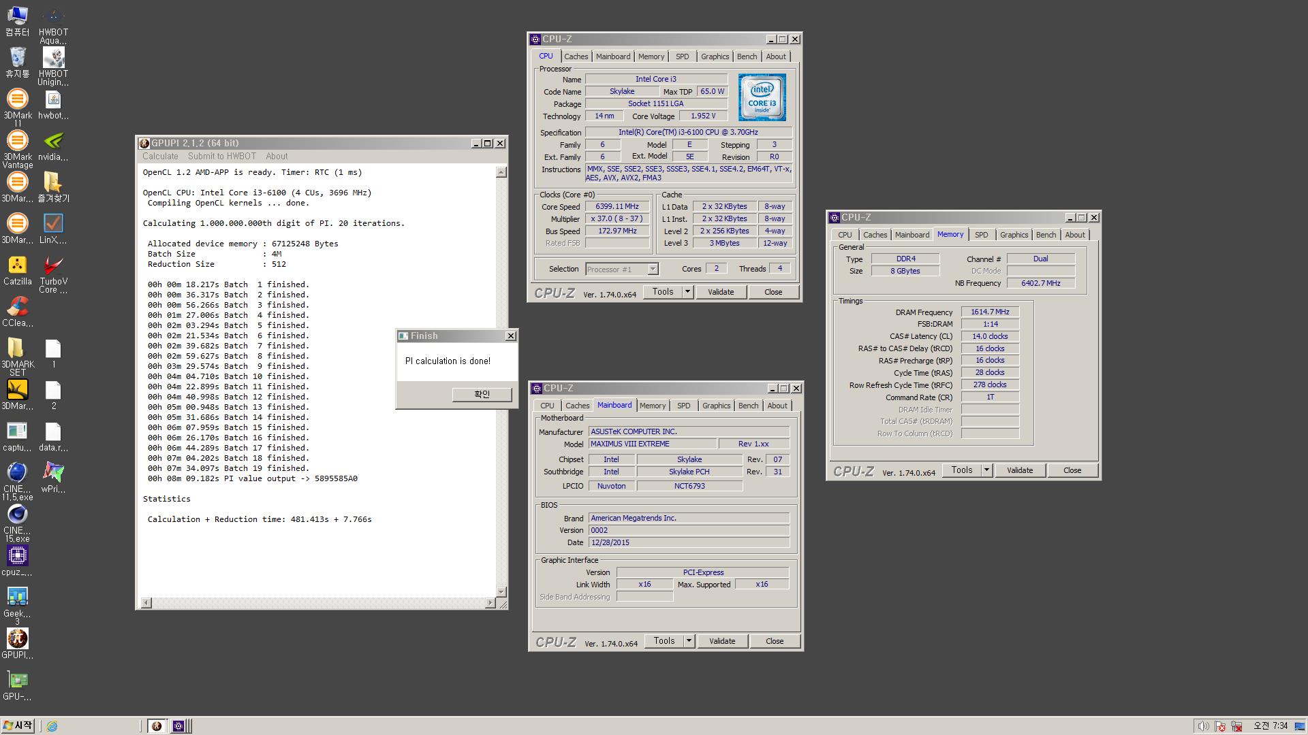Open the nvidia desktop shortcut
The image size is (1308, 735).
click(x=53, y=146)
